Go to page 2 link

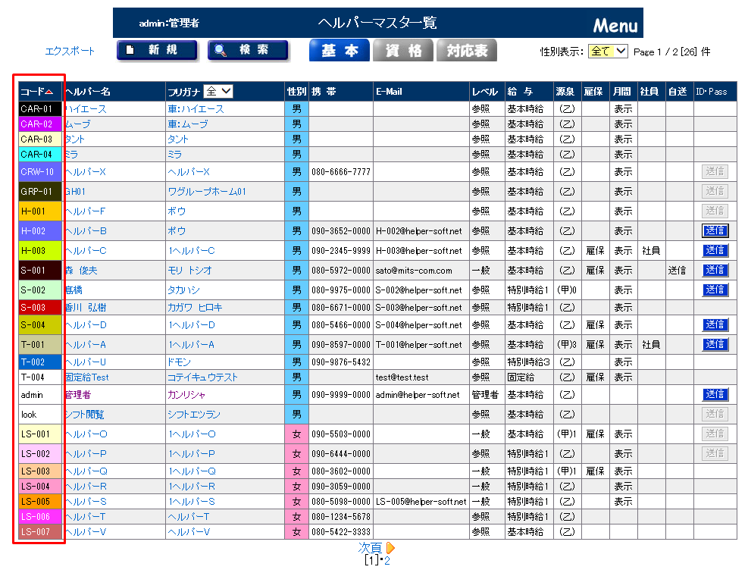(387, 562)
